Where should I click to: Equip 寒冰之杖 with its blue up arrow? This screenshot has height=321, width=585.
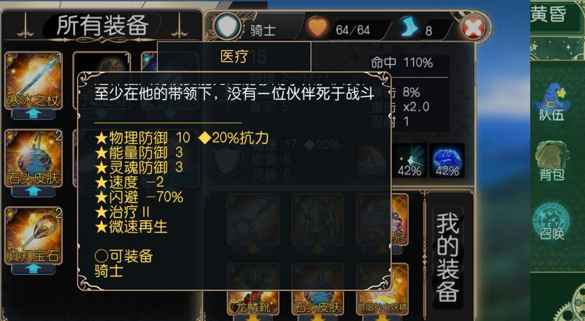click(33, 114)
